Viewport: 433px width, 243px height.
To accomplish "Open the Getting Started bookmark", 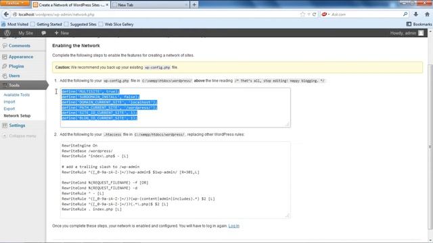I will pos(46,24).
